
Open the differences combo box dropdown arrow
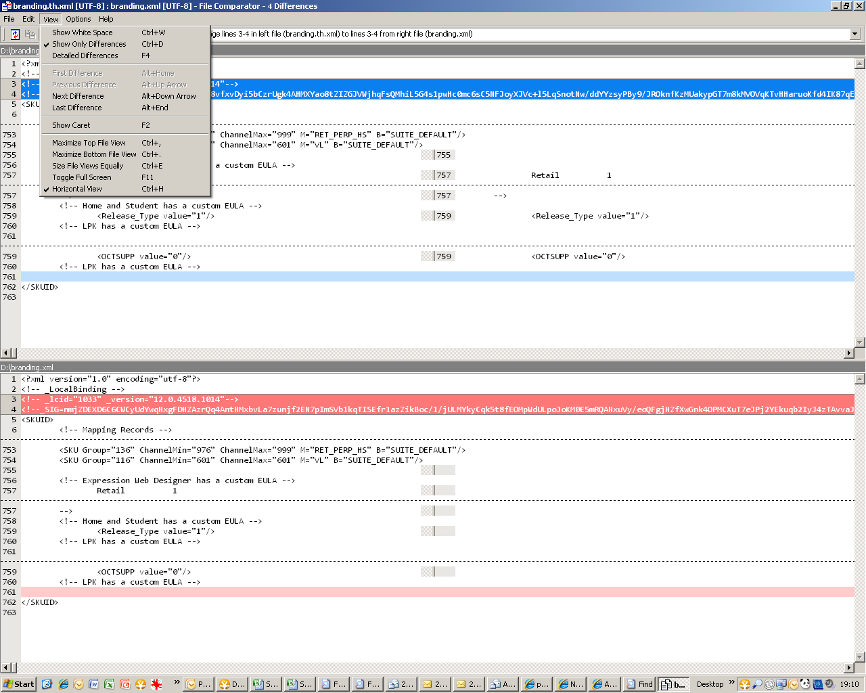854,34
